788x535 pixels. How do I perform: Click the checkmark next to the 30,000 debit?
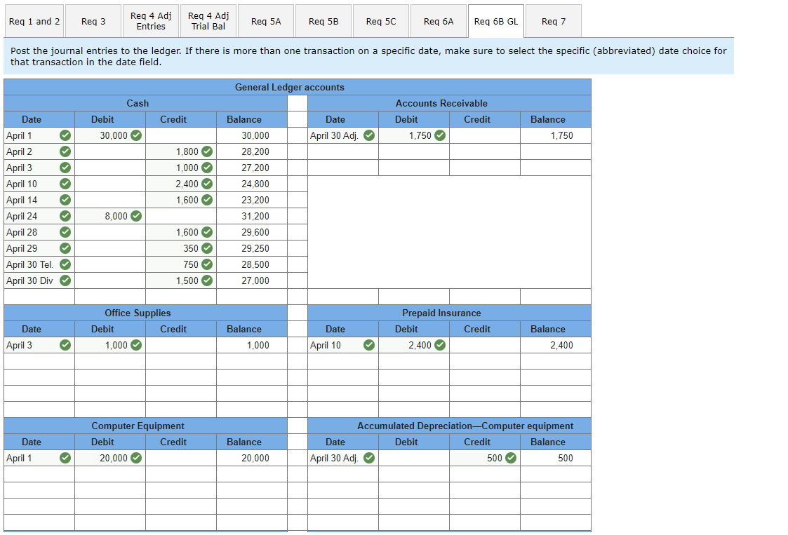138,135
